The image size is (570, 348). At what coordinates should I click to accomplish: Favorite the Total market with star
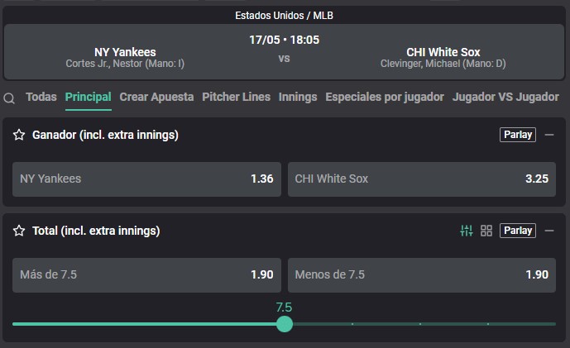pos(19,231)
